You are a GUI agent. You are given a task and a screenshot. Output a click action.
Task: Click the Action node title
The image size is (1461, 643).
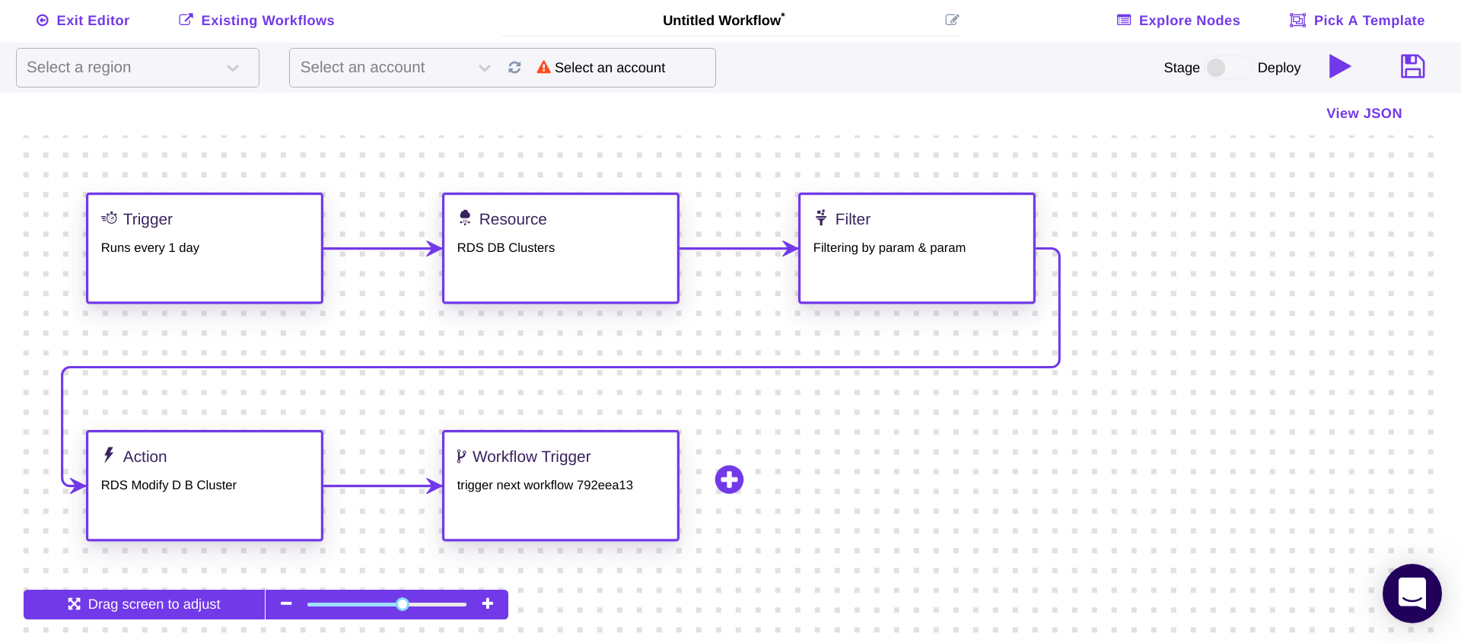coord(145,457)
